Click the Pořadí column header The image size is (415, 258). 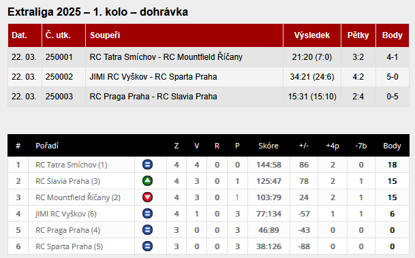pos(47,146)
